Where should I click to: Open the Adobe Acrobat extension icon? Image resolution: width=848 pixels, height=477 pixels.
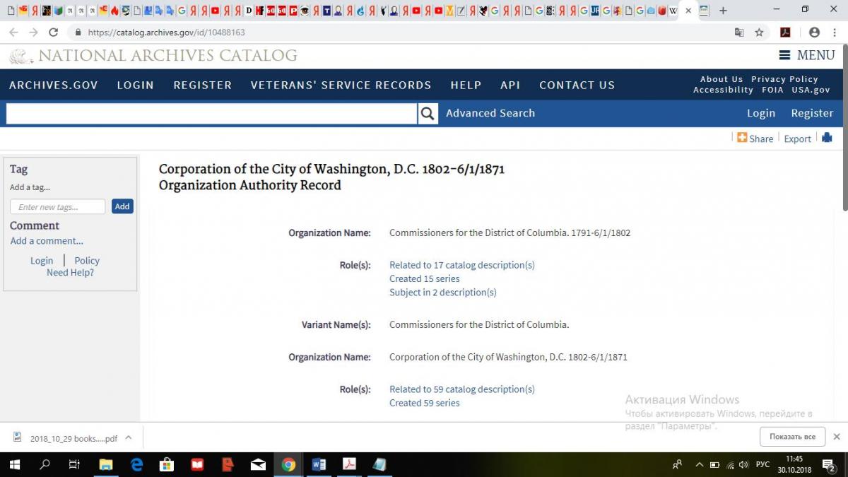[784, 33]
